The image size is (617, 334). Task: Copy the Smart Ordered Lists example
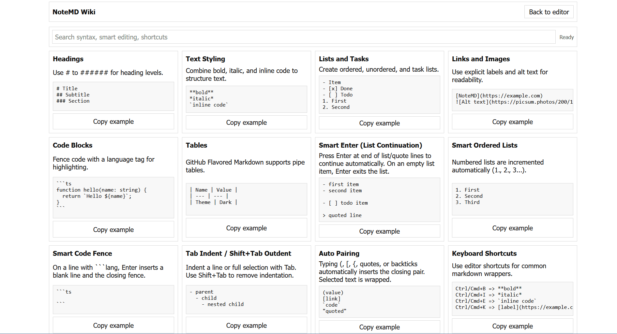(512, 228)
